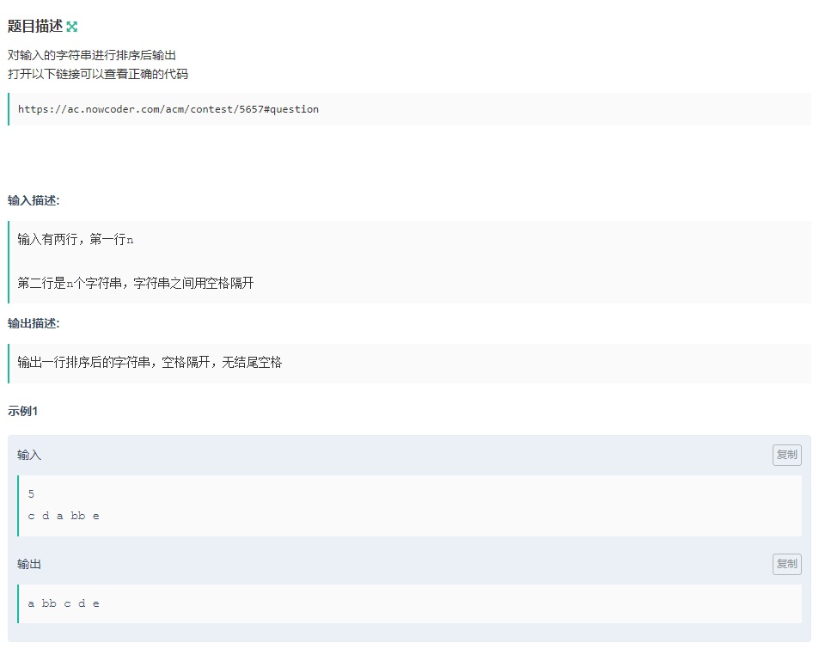Viewport: 819px width, 649px height.
Task: Click the nowcoder contest URL text
Action: pos(168,109)
